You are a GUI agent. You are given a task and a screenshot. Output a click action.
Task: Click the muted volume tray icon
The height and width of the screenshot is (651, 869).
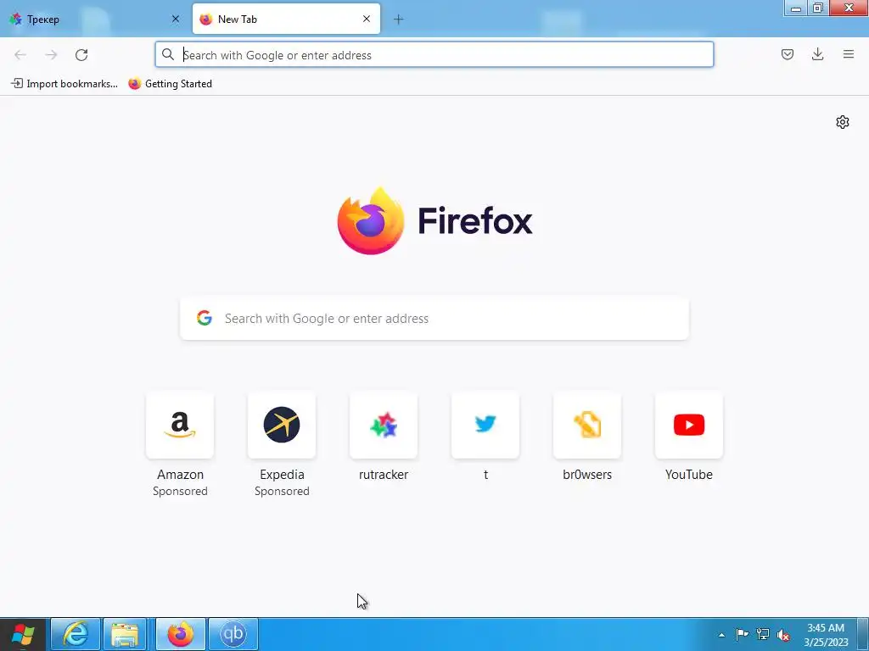(783, 634)
